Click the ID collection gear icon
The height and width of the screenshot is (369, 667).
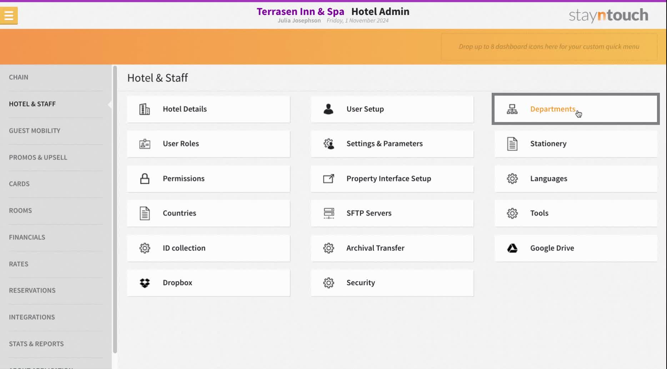[x=145, y=248]
